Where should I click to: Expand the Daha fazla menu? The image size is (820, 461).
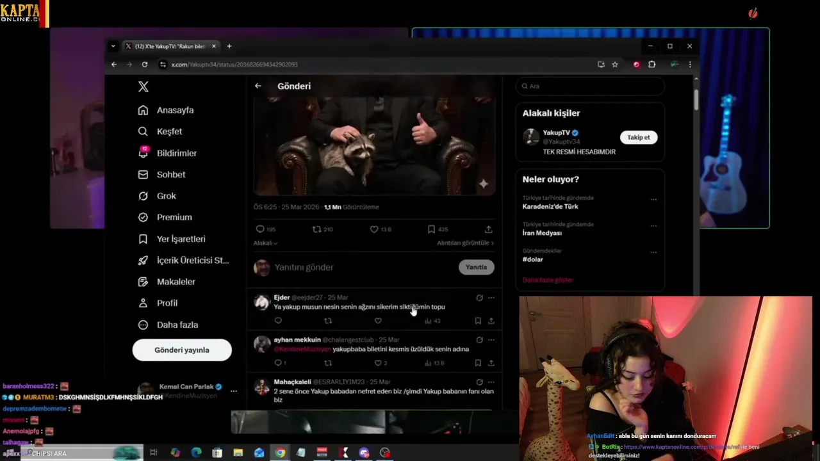click(168, 325)
